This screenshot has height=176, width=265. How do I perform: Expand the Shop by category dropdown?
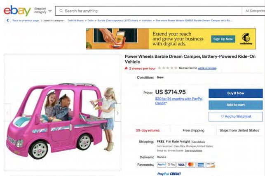point(43,10)
